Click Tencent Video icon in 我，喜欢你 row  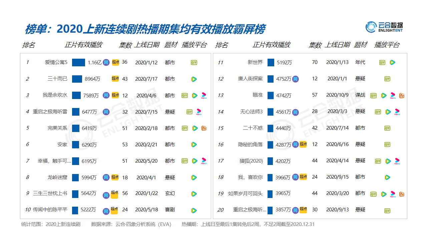point(387,177)
